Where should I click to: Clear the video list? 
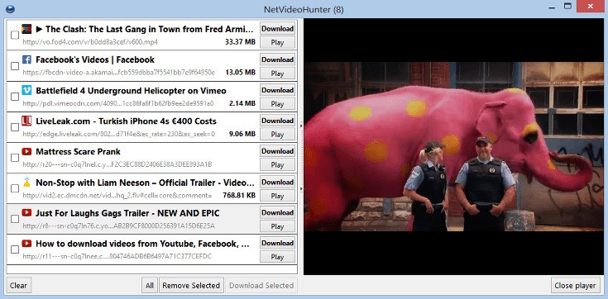click(18, 286)
